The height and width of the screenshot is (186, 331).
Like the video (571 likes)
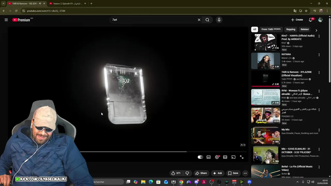click(176, 173)
